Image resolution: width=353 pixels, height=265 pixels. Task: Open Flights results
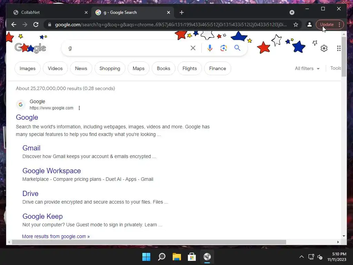coord(190,68)
